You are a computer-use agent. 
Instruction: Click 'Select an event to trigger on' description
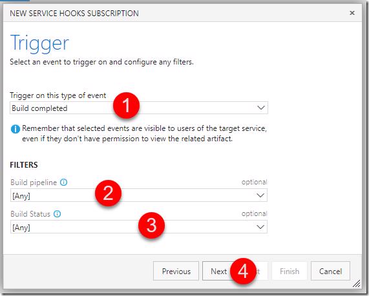pos(101,62)
